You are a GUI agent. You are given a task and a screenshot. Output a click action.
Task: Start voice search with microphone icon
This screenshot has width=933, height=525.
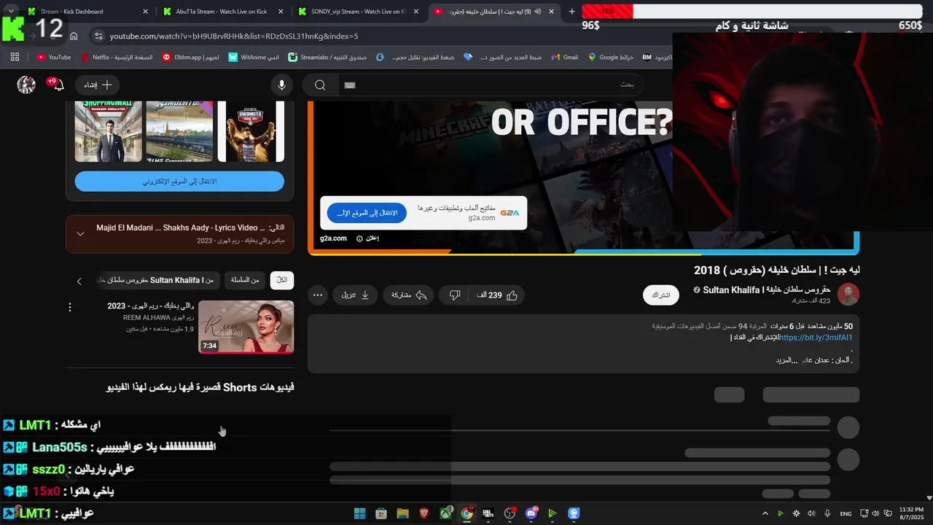click(x=281, y=85)
